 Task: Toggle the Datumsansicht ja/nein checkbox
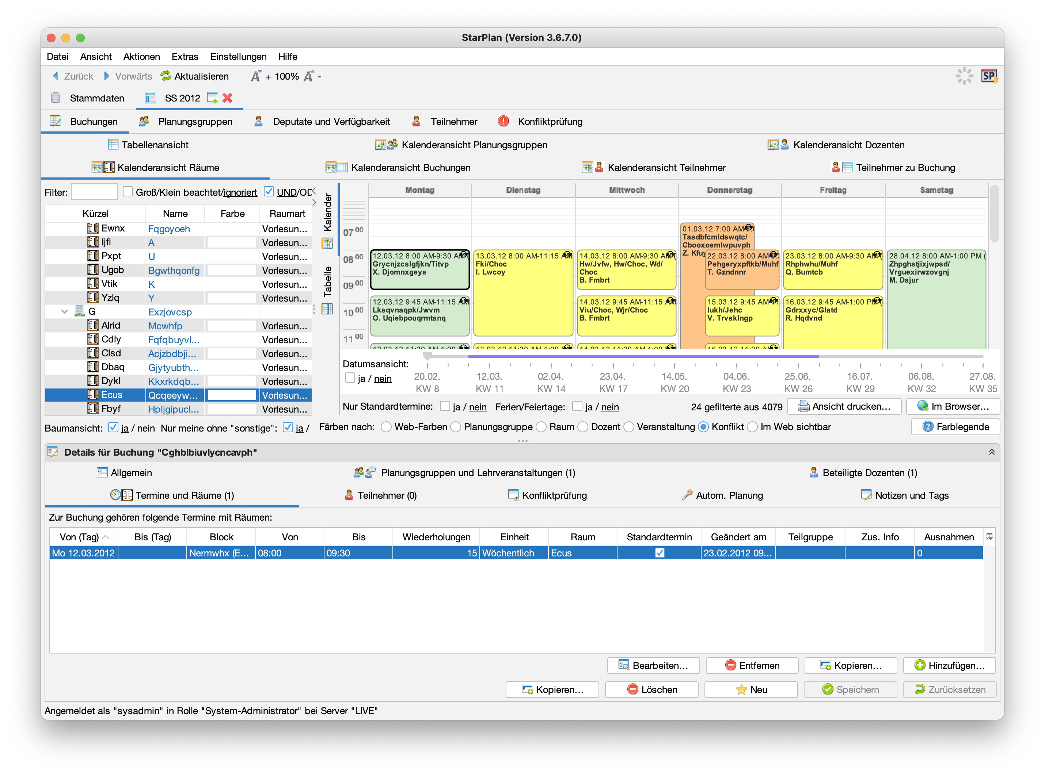point(350,378)
